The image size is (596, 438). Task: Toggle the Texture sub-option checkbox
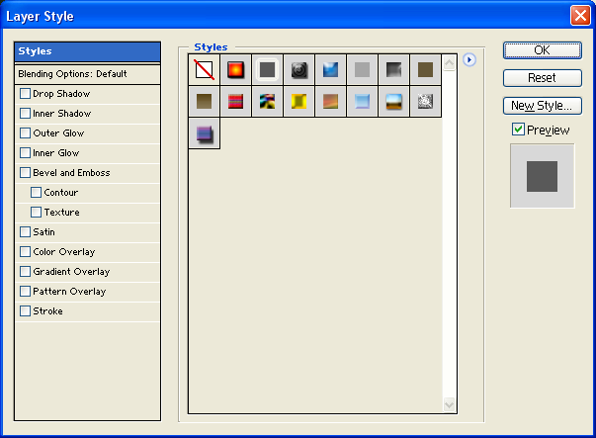pyautogui.click(x=37, y=212)
